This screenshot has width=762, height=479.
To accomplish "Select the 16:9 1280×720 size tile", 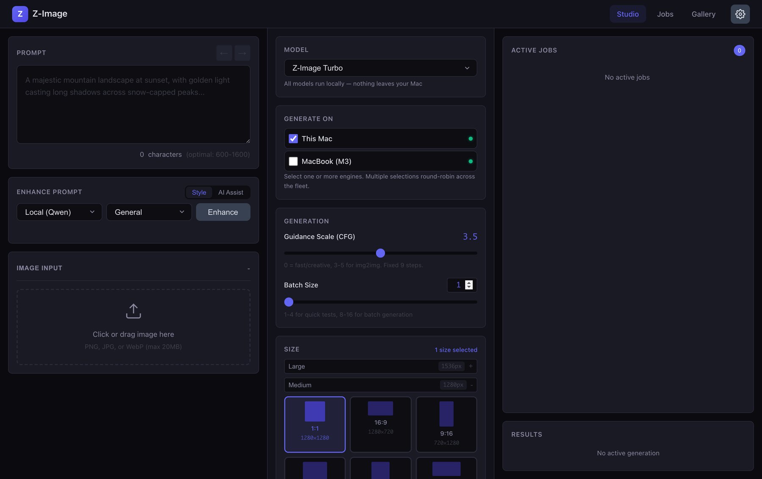I will tap(381, 424).
